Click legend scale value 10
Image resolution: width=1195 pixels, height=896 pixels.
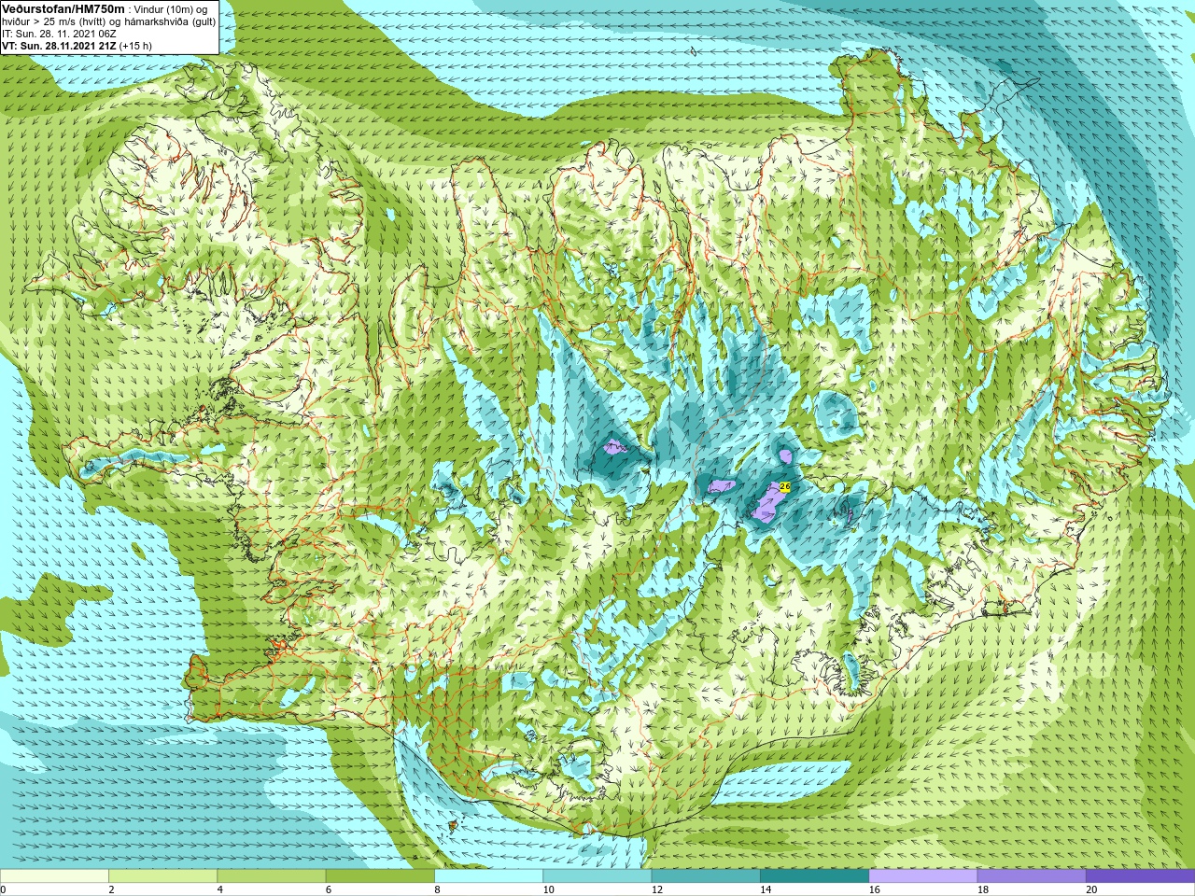click(x=548, y=889)
